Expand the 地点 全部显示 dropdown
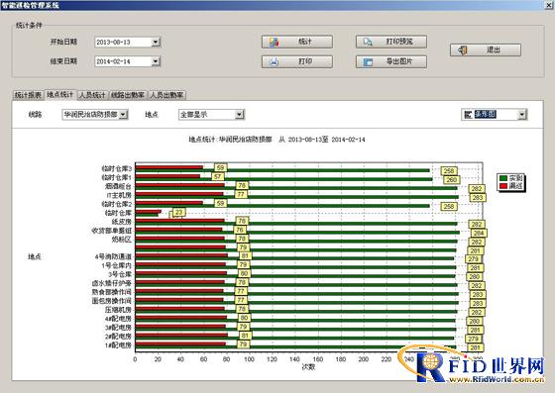The width and height of the screenshot is (555, 393). pos(239,115)
